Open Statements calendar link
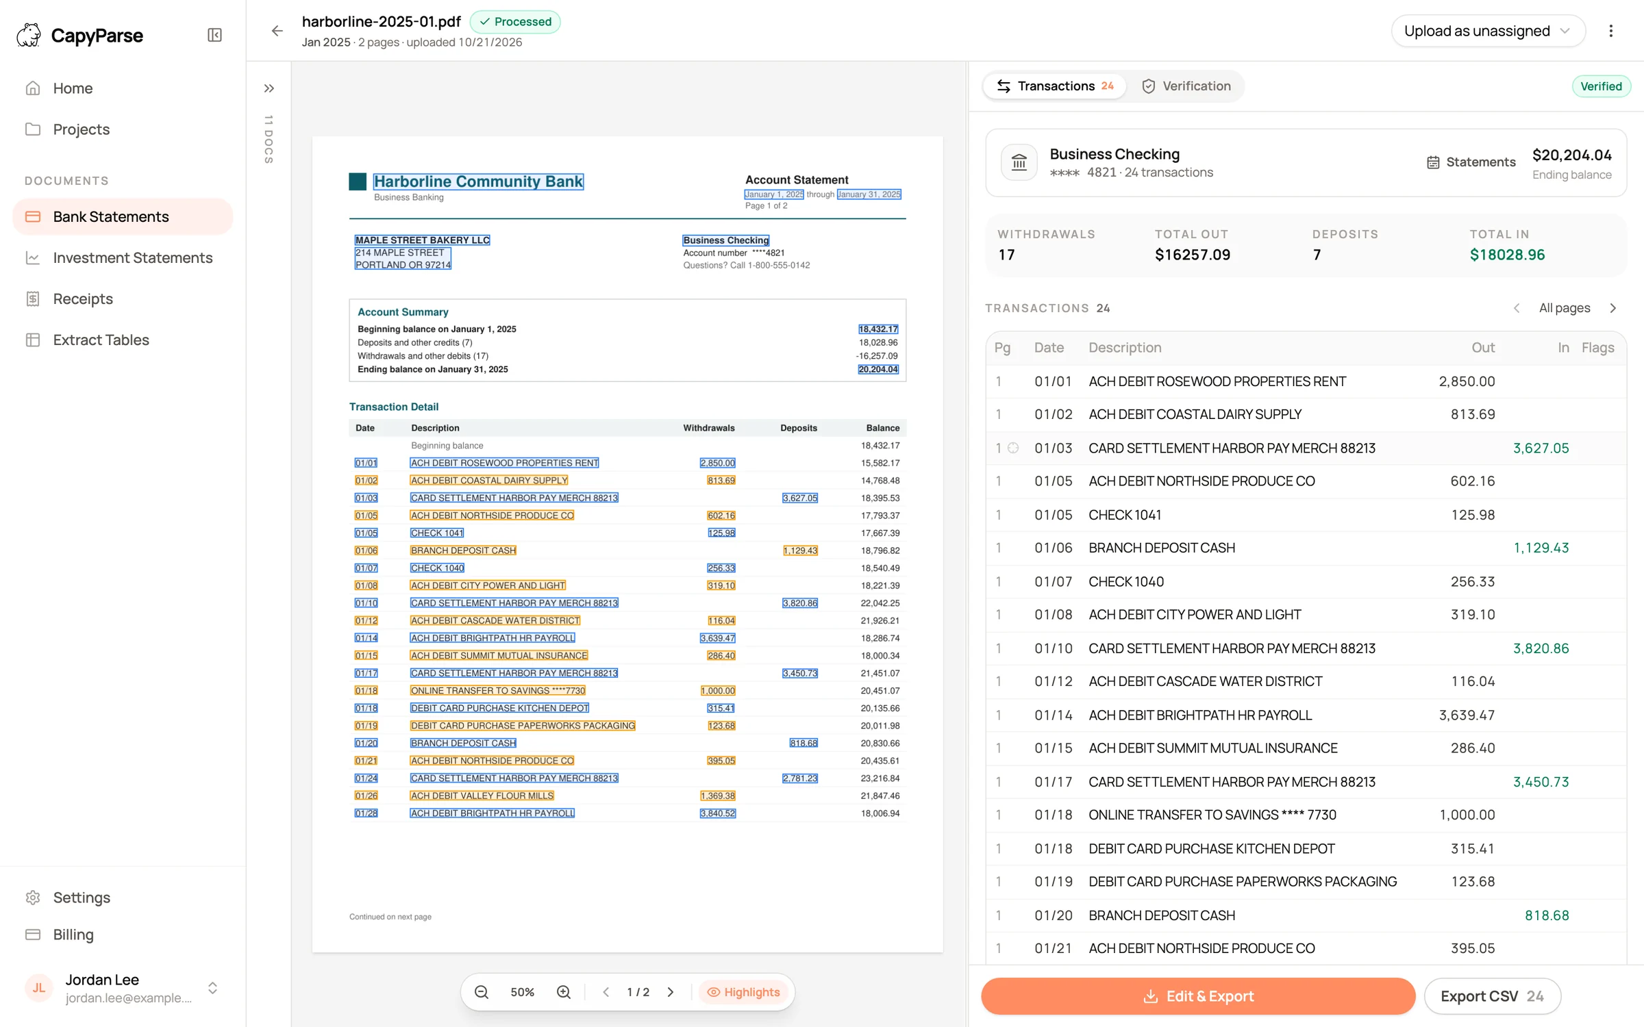 [1471, 162]
